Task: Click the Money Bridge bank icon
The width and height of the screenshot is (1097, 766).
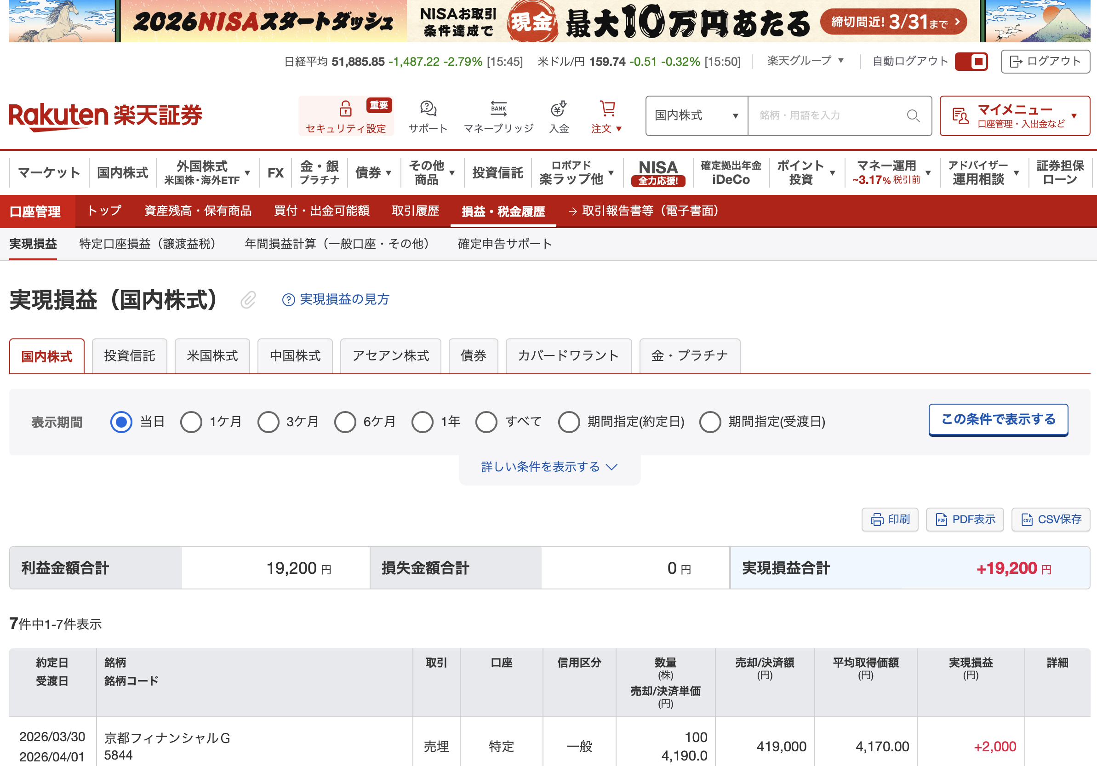Action: click(x=498, y=109)
